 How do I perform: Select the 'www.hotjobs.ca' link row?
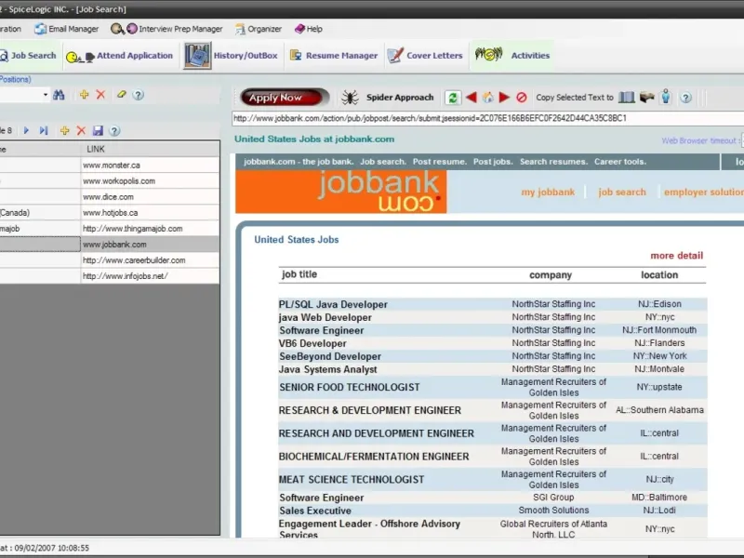click(150, 213)
